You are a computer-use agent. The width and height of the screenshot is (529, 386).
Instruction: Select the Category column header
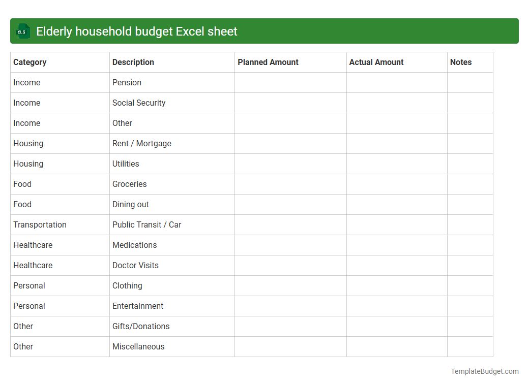pos(30,62)
